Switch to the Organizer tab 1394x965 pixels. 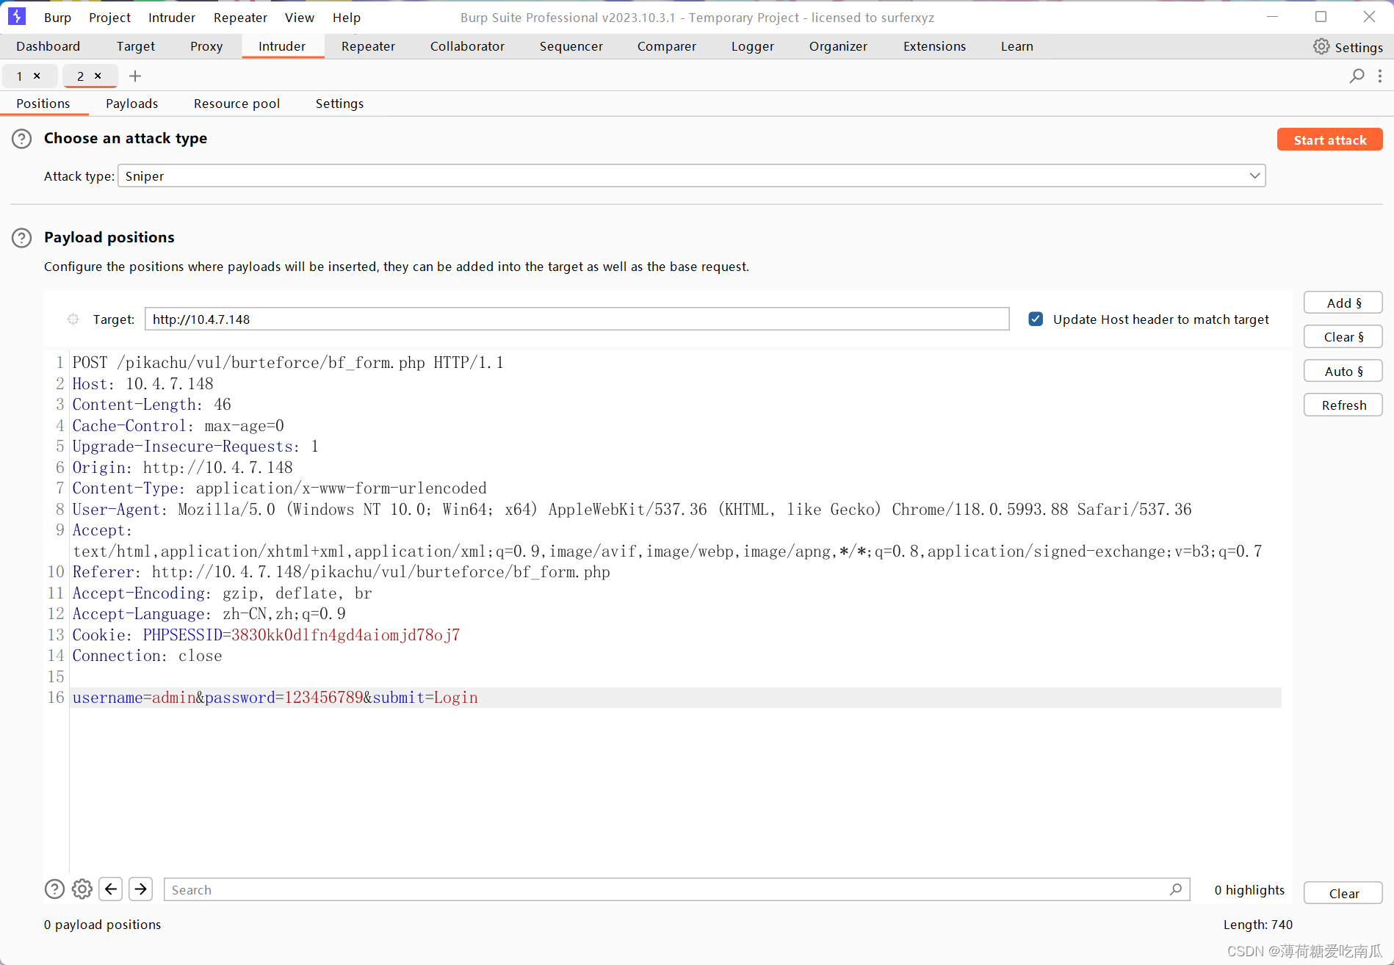838,46
